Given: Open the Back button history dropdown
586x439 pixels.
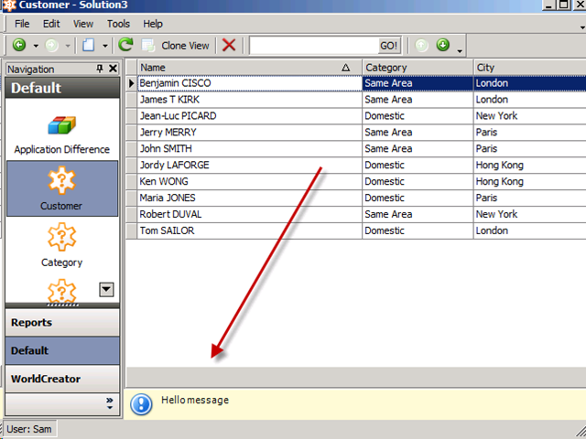Looking at the screenshot, I should 36,46.
